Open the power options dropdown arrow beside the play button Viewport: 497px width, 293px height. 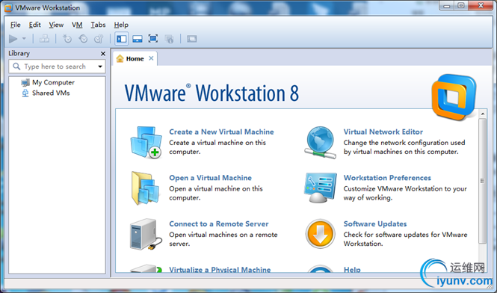[x=24, y=39]
